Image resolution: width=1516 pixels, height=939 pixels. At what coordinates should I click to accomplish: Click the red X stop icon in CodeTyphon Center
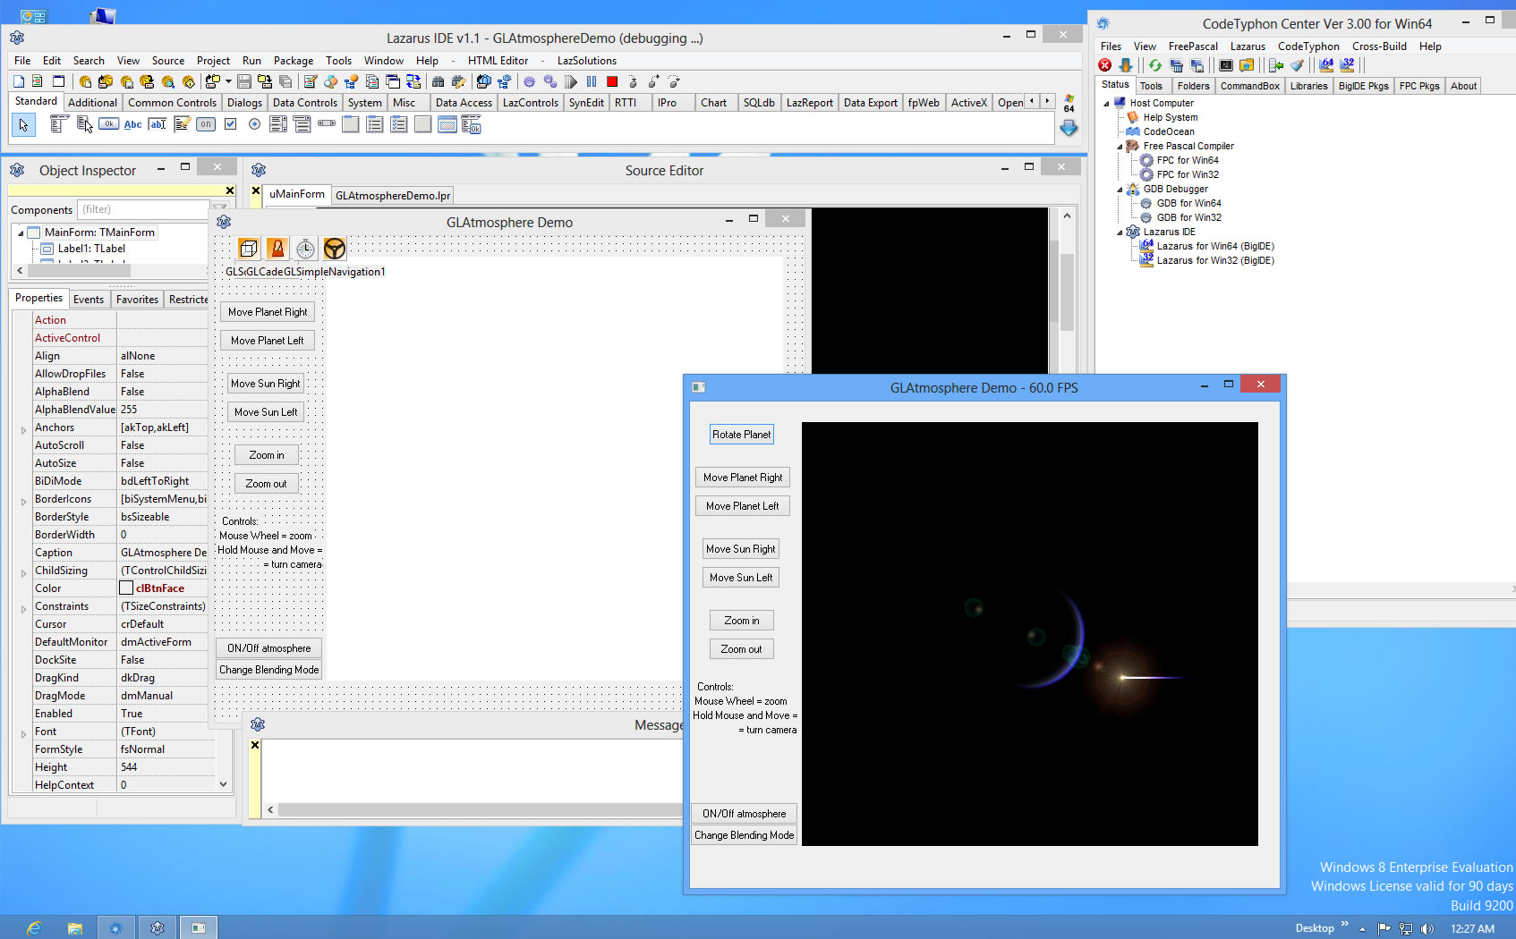(x=1105, y=65)
